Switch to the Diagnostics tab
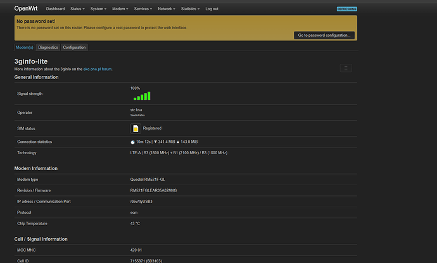 48,47
